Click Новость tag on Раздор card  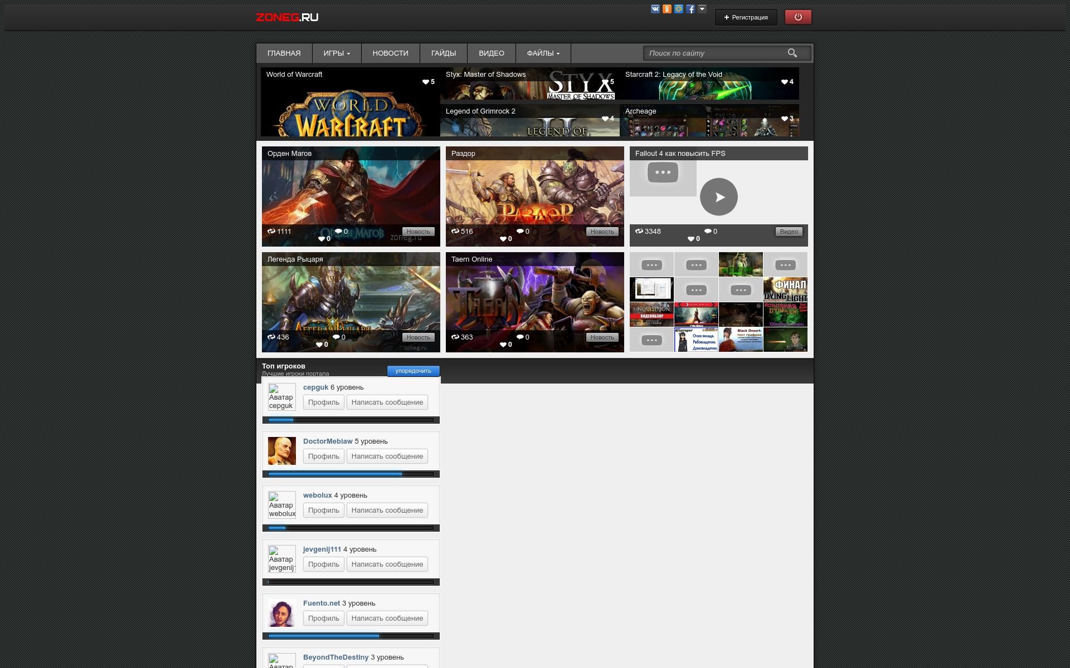pos(602,232)
